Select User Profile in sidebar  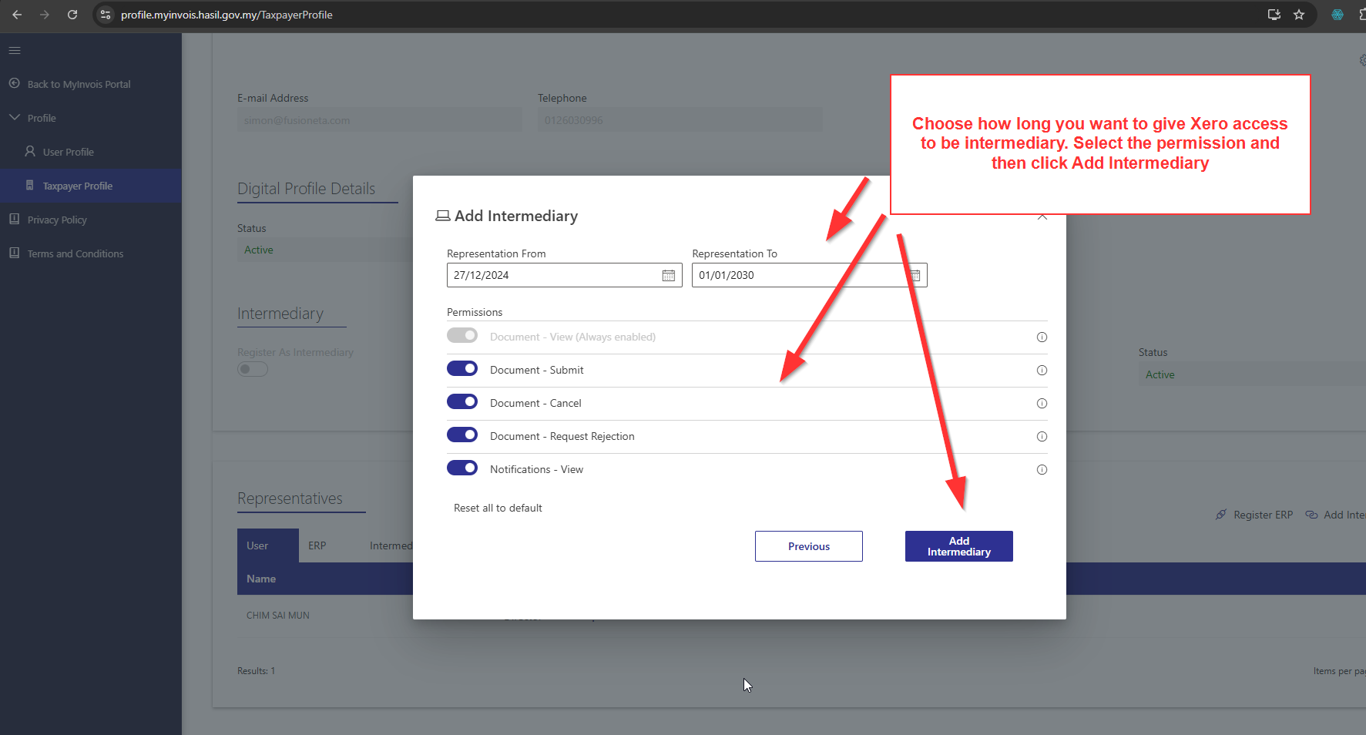pyautogui.click(x=68, y=153)
